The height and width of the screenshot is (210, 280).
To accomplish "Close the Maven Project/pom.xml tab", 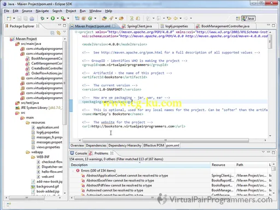I will 114,26.
